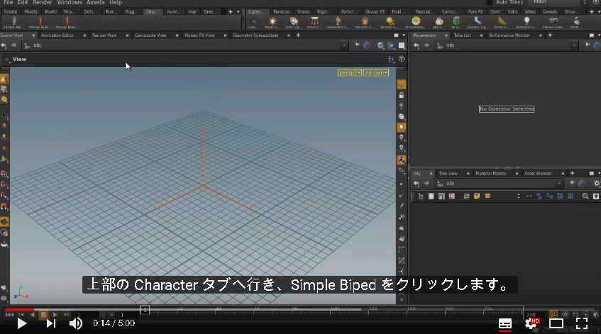The image size is (601, 334).
Task: Click the YouTube red progress bar
Action: coord(20,309)
